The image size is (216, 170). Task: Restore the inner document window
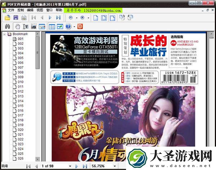(208, 10)
